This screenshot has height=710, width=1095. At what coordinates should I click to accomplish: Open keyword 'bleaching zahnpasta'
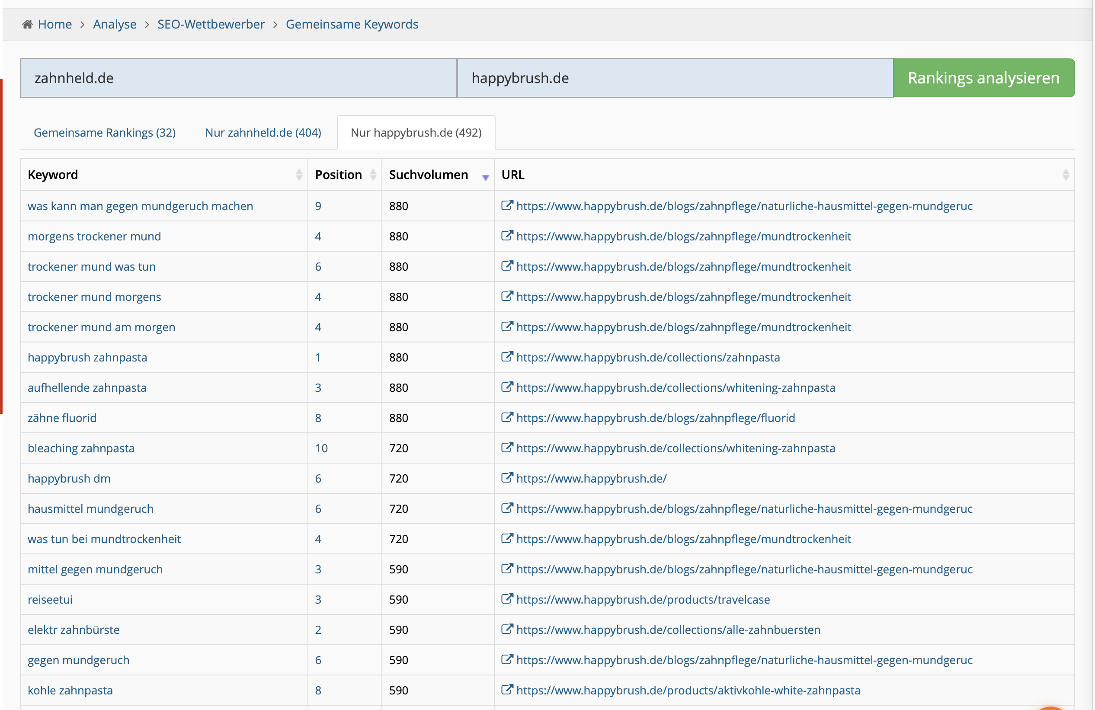81,449
